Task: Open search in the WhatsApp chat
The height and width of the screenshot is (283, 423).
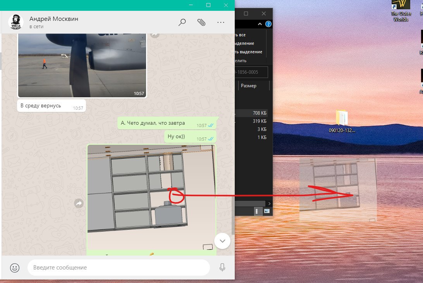Action: pyautogui.click(x=182, y=22)
